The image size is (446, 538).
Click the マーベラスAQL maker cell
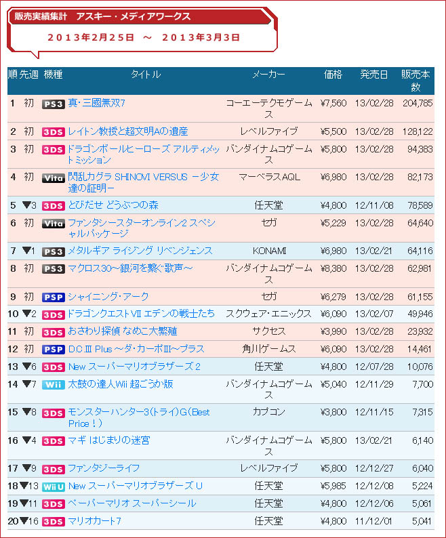(269, 177)
